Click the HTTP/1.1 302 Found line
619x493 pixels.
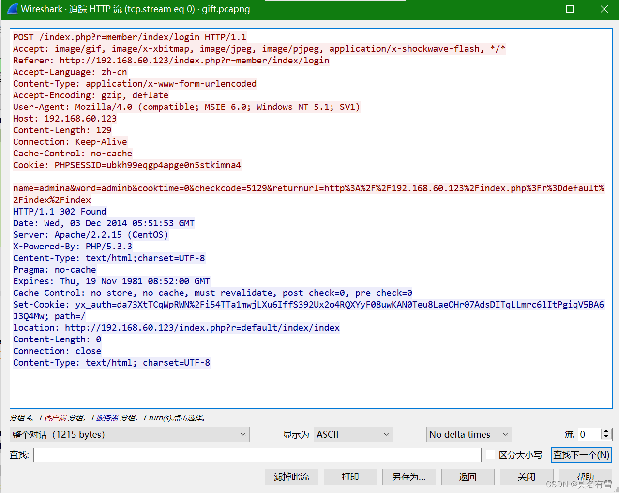pyautogui.click(x=60, y=212)
